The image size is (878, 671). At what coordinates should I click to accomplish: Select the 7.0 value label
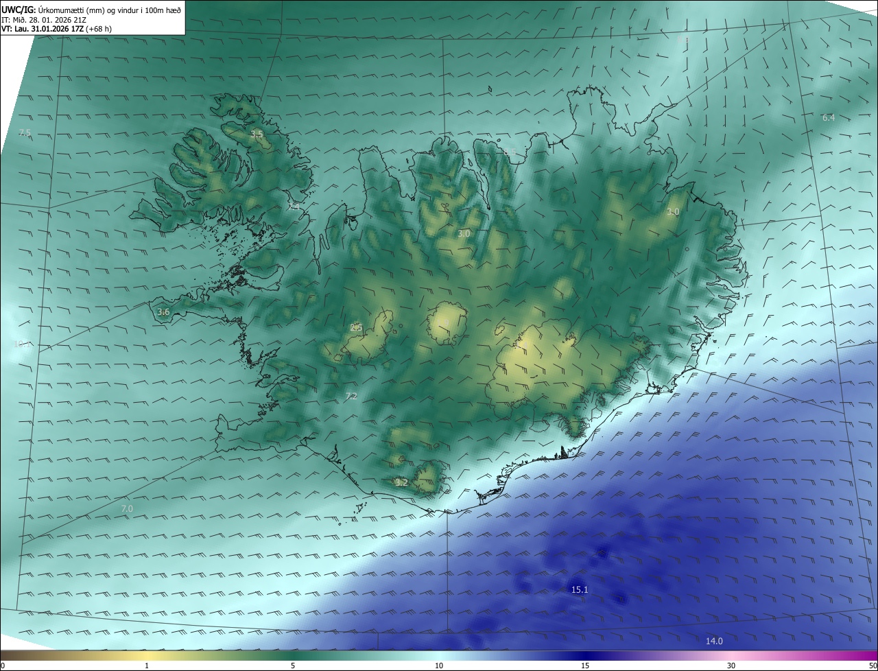[x=127, y=508]
